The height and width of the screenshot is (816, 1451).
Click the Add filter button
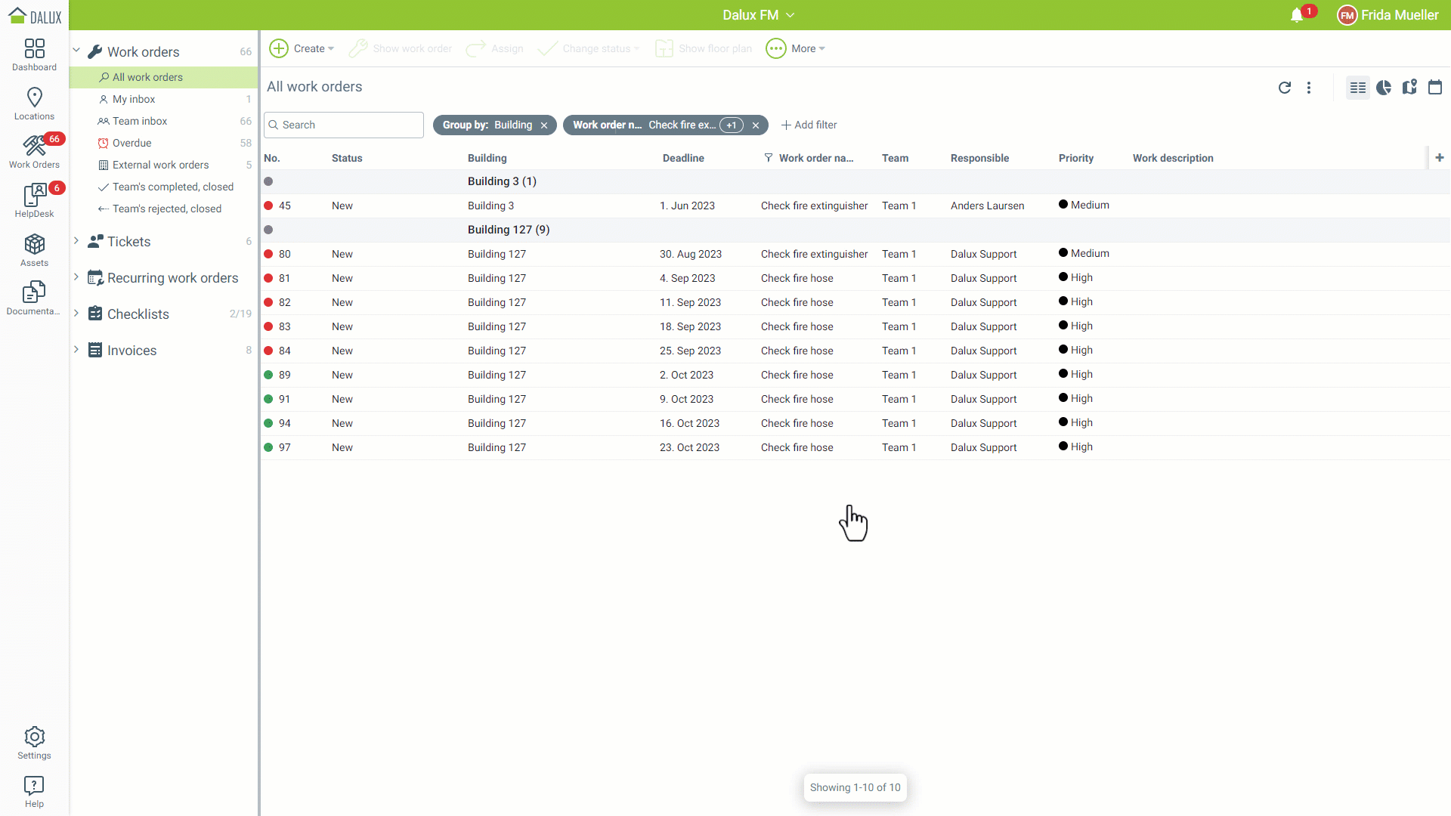[x=809, y=125]
